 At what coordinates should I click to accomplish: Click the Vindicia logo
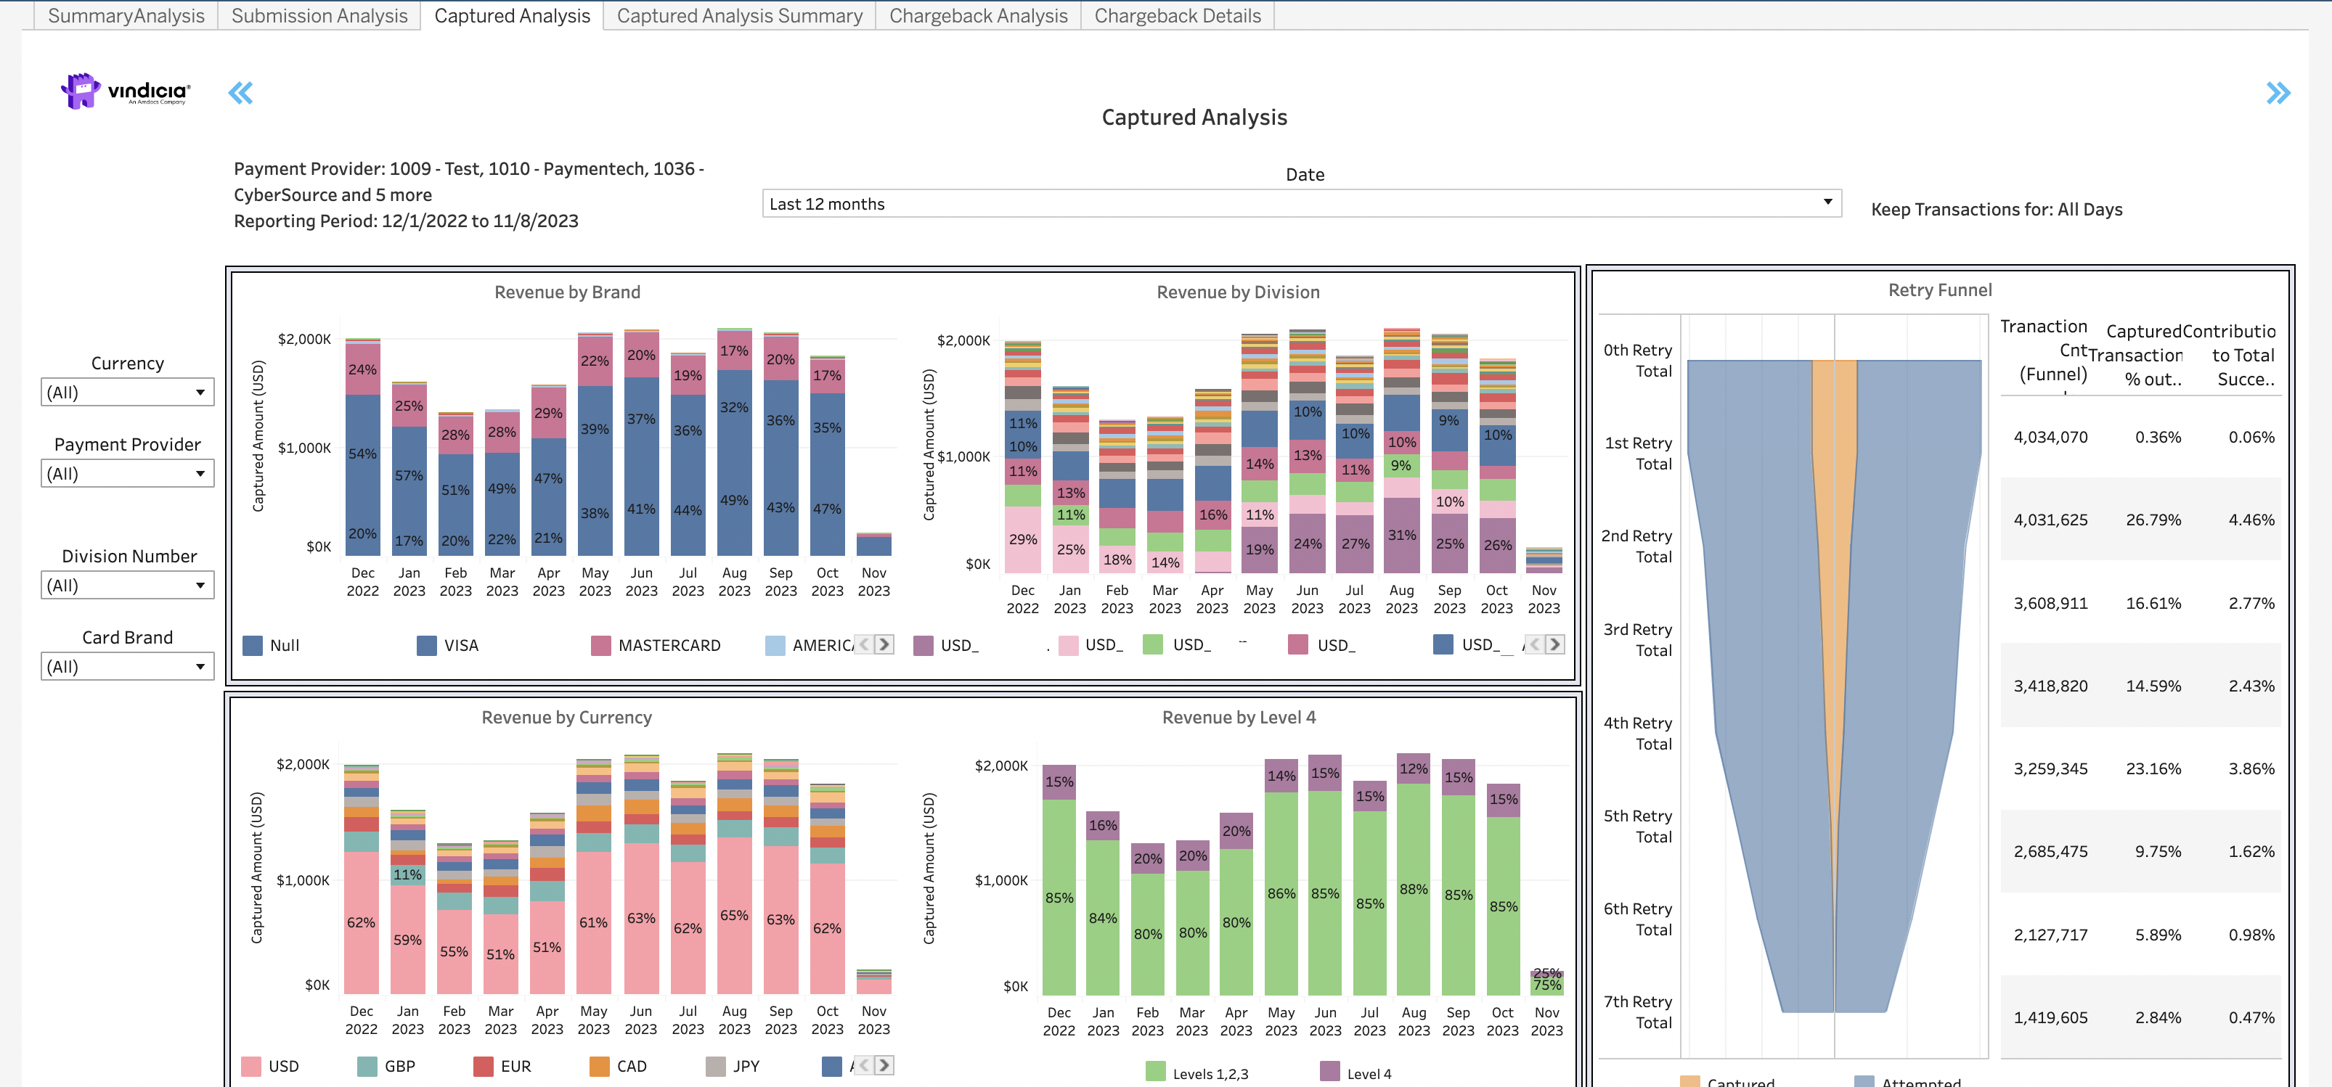click(125, 91)
